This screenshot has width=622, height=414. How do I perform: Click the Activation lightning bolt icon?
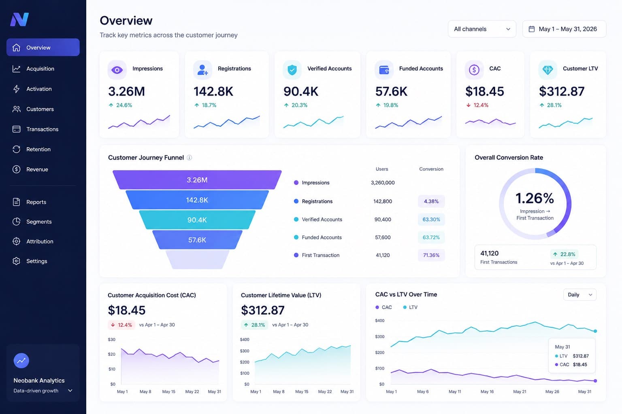pos(16,89)
